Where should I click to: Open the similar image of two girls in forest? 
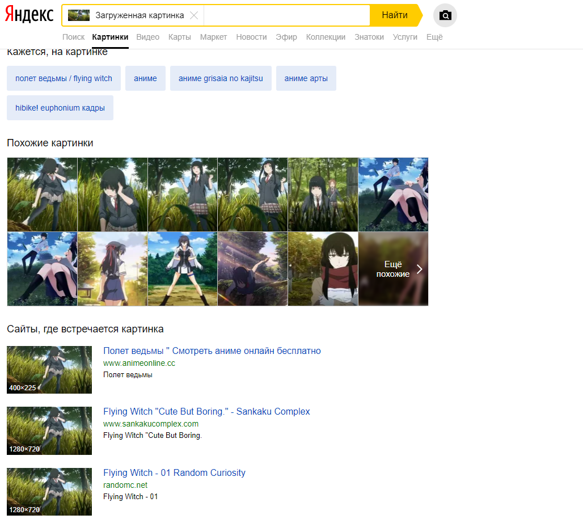(323, 195)
